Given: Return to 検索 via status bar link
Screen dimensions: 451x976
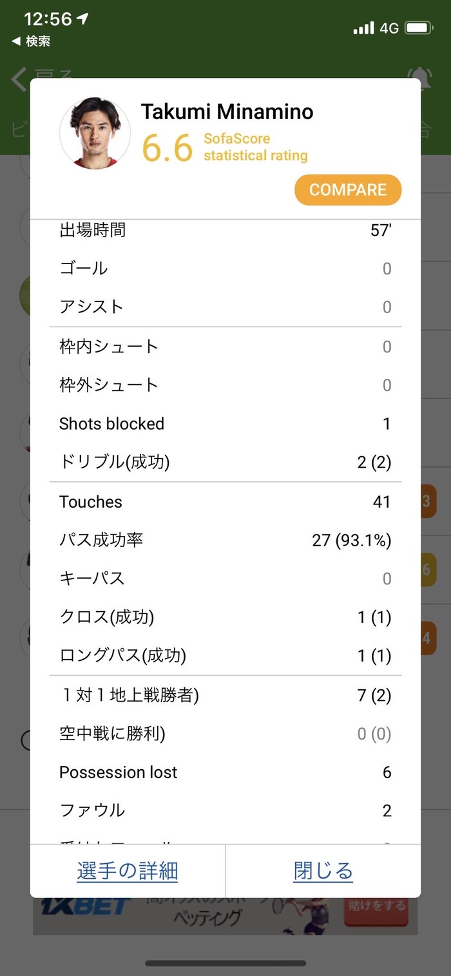Looking at the screenshot, I should click(31, 41).
